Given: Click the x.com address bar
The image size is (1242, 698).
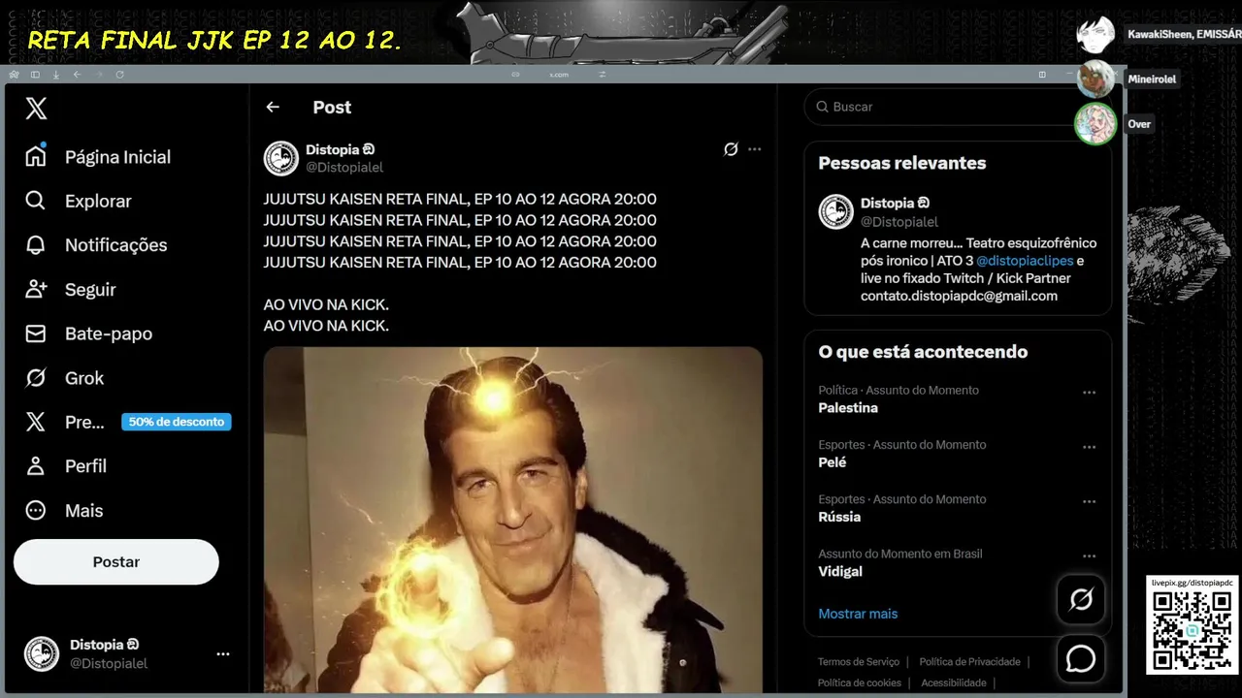Looking at the screenshot, I should pyautogui.click(x=559, y=75).
